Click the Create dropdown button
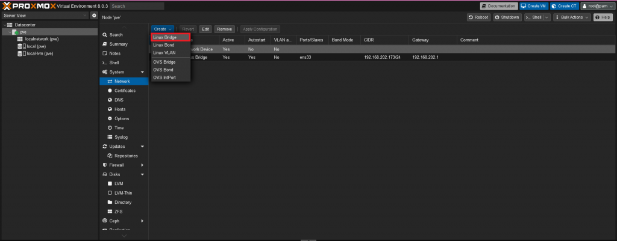617x241 pixels. pos(163,29)
